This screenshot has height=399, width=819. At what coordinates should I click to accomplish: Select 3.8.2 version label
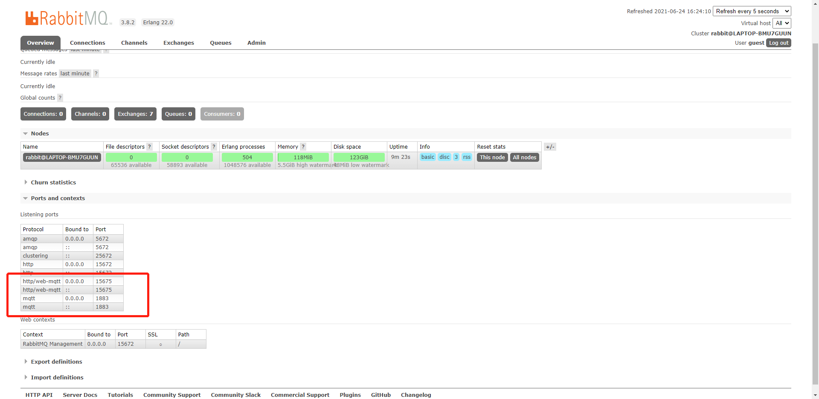pos(128,23)
